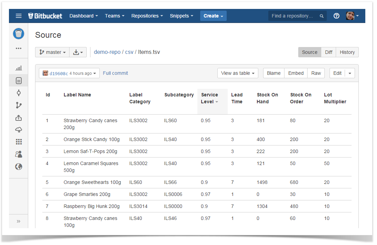This screenshot has width=377, height=245.
Task: Click the repository avatar bucket icon
Action: tap(19, 34)
